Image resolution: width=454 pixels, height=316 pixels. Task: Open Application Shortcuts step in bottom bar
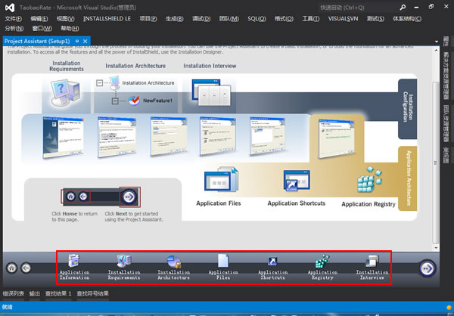pyautogui.click(x=272, y=268)
